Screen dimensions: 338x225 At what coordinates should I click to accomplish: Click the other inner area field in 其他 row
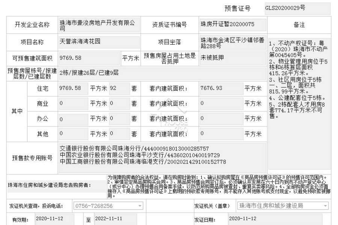(222, 134)
